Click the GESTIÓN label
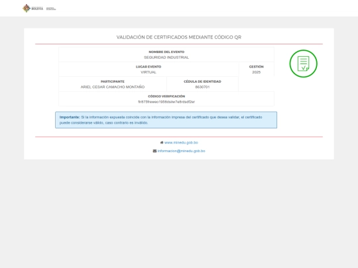 [256, 67]
